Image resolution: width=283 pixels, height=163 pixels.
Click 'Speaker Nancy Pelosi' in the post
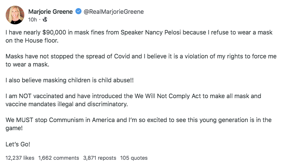point(145,31)
